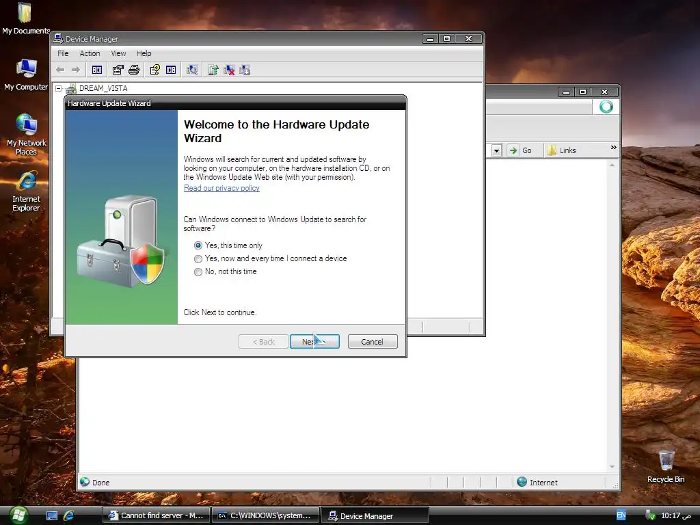Click the Hardware Update Wizard title bar
Viewport: 700px width, 525px height.
click(x=235, y=103)
